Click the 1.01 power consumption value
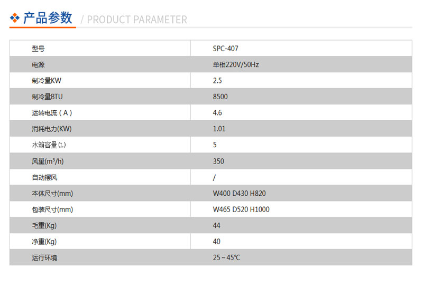Image resolution: width=423 pixels, height=287 pixels. [x=219, y=129]
